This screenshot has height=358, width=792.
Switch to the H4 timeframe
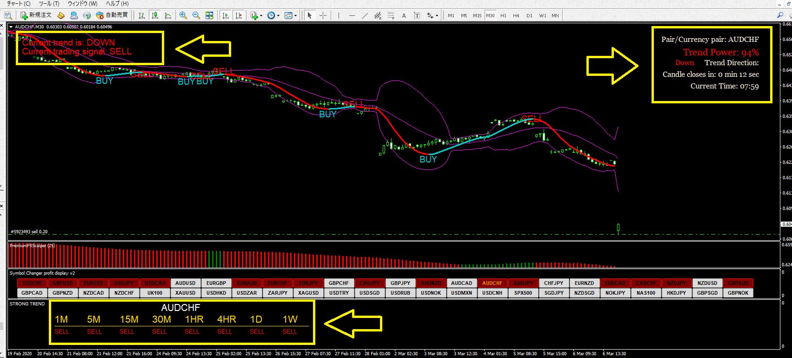(x=516, y=15)
